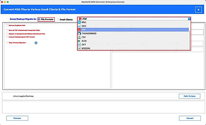Image resolution: width=206 pixels, height=125 pixels.
Task: Click the Saves/Backup/Migrate As label
Action: point(23,19)
